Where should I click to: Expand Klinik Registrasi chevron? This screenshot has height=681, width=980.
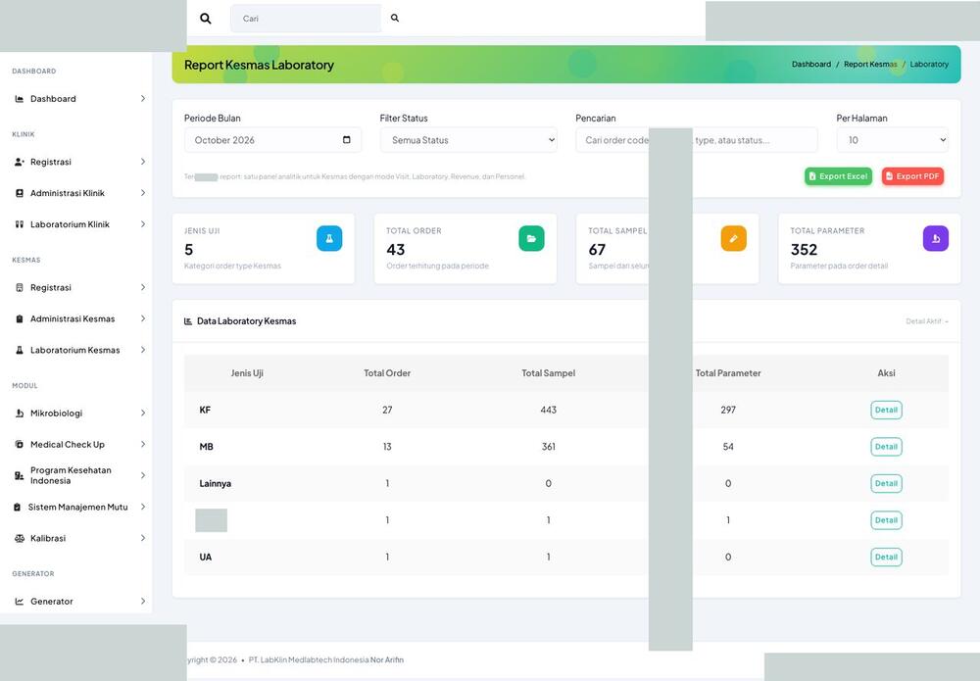tap(143, 162)
